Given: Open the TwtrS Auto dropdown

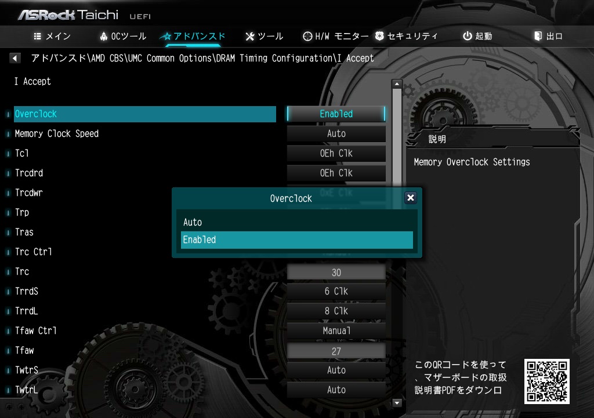Looking at the screenshot, I should click(x=336, y=370).
